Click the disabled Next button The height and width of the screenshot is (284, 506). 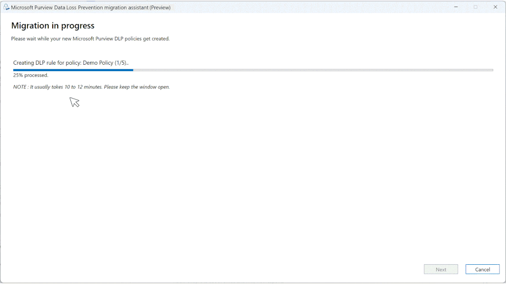pos(441,269)
